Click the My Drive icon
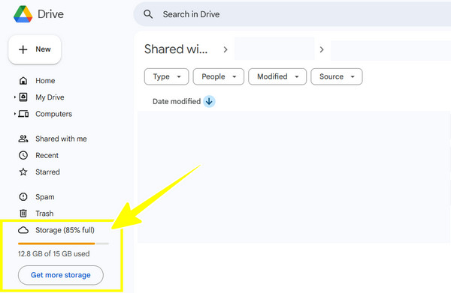The image size is (451, 293). pyautogui.click(x=23, y=97)
